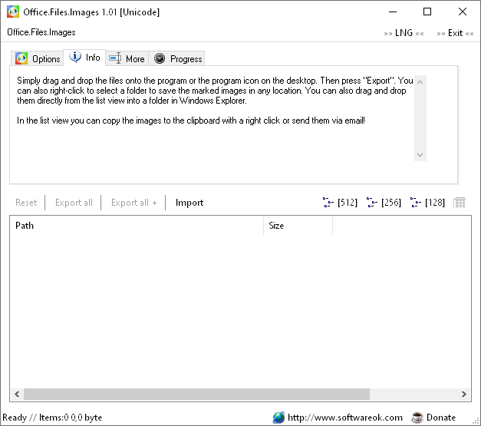Click the globe icon next to softwareok link

[x=278, y=418]
